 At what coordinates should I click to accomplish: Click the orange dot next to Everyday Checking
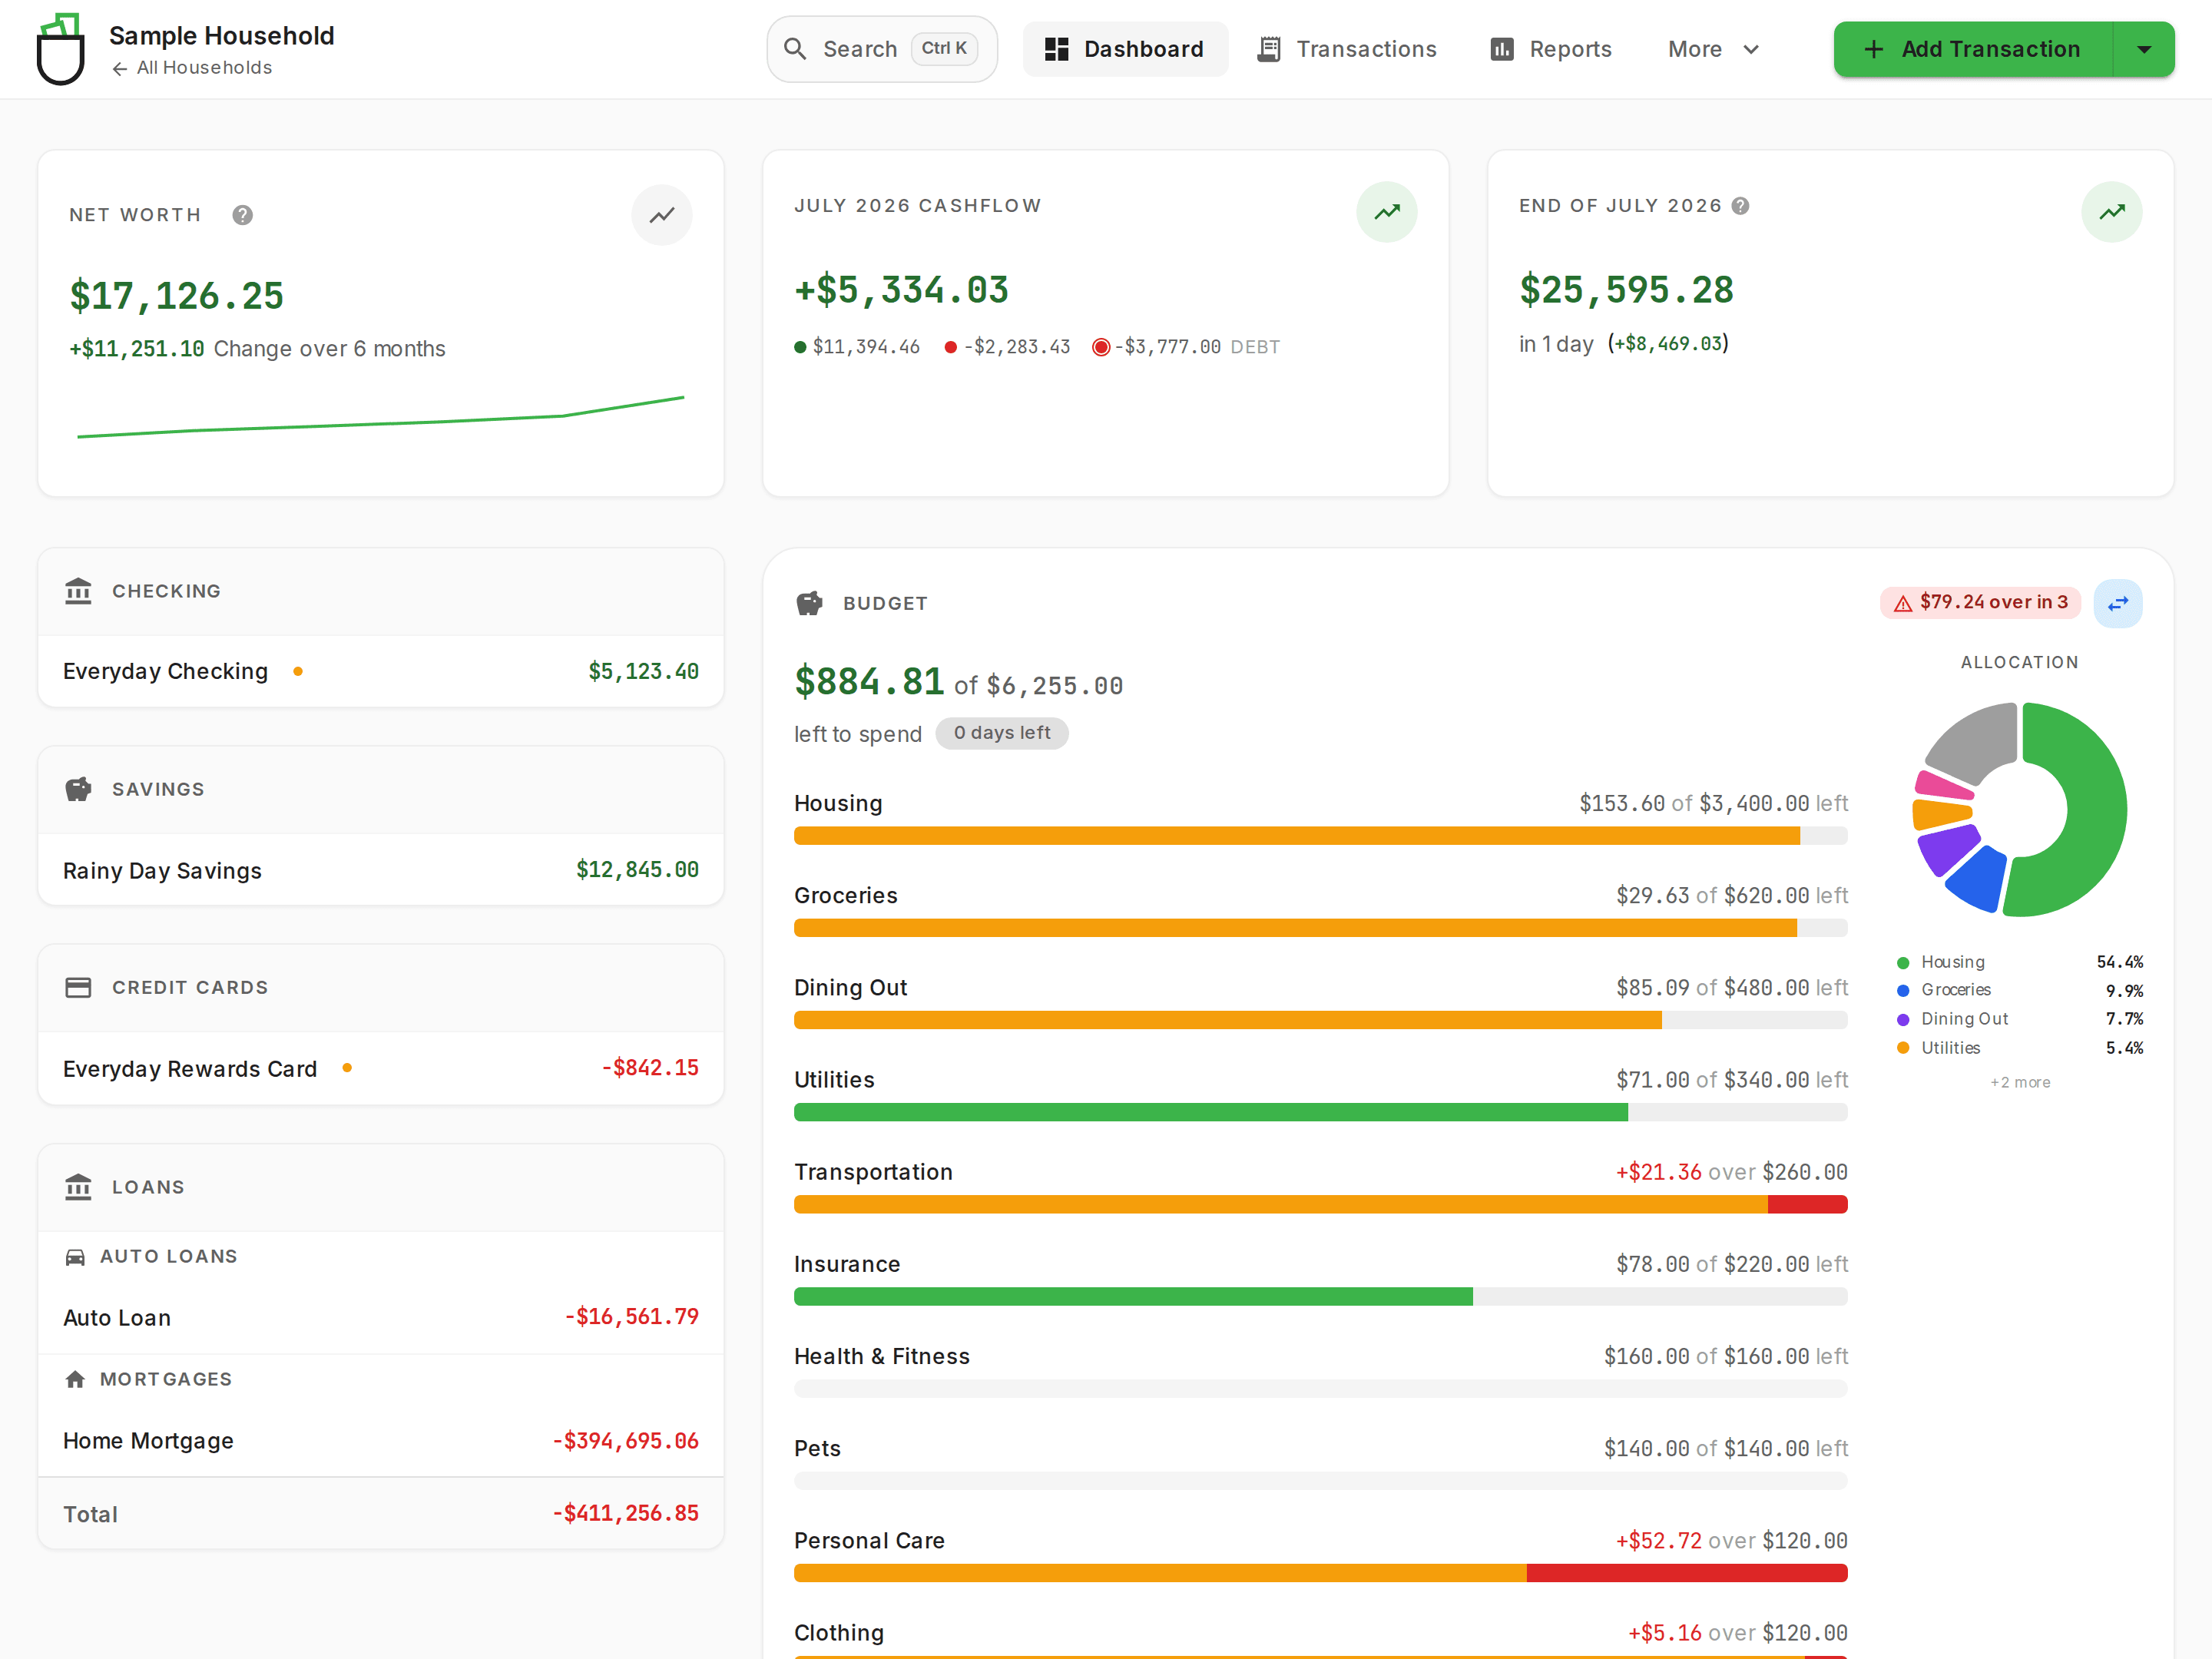coord(298,671)
